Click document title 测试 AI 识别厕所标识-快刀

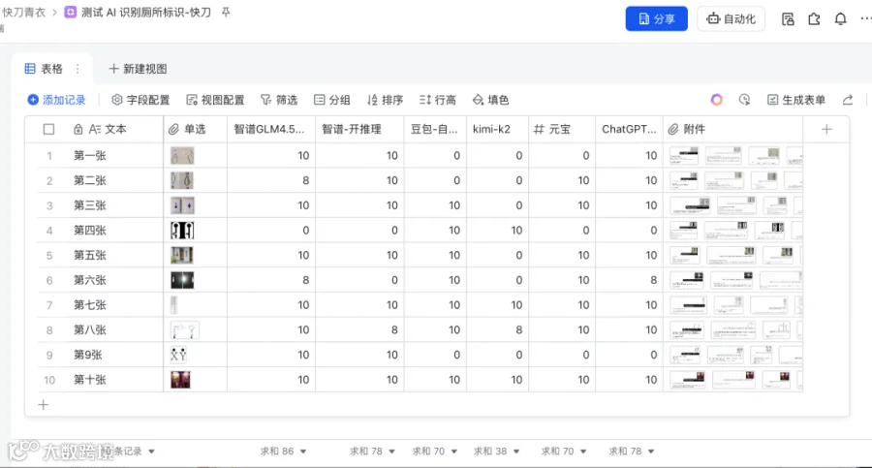(x=146, y=13)
